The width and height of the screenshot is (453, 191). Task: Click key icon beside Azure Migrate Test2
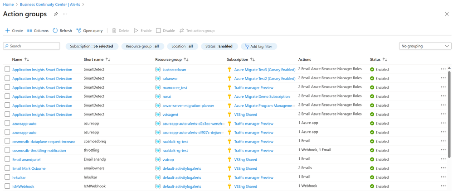pos(230,78)
